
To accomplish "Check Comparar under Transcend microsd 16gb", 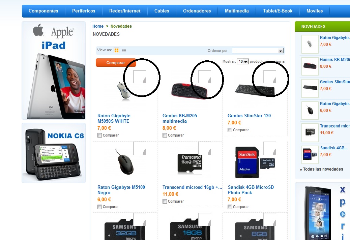I will coord(165,202).
